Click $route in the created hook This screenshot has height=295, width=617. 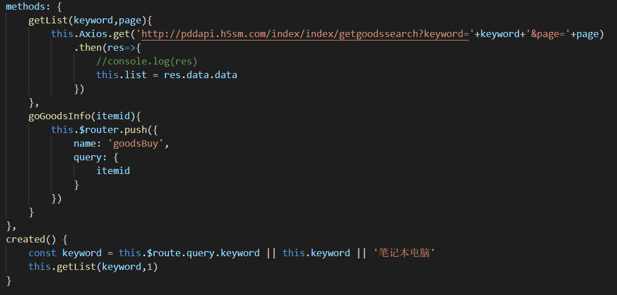(160, 253)
